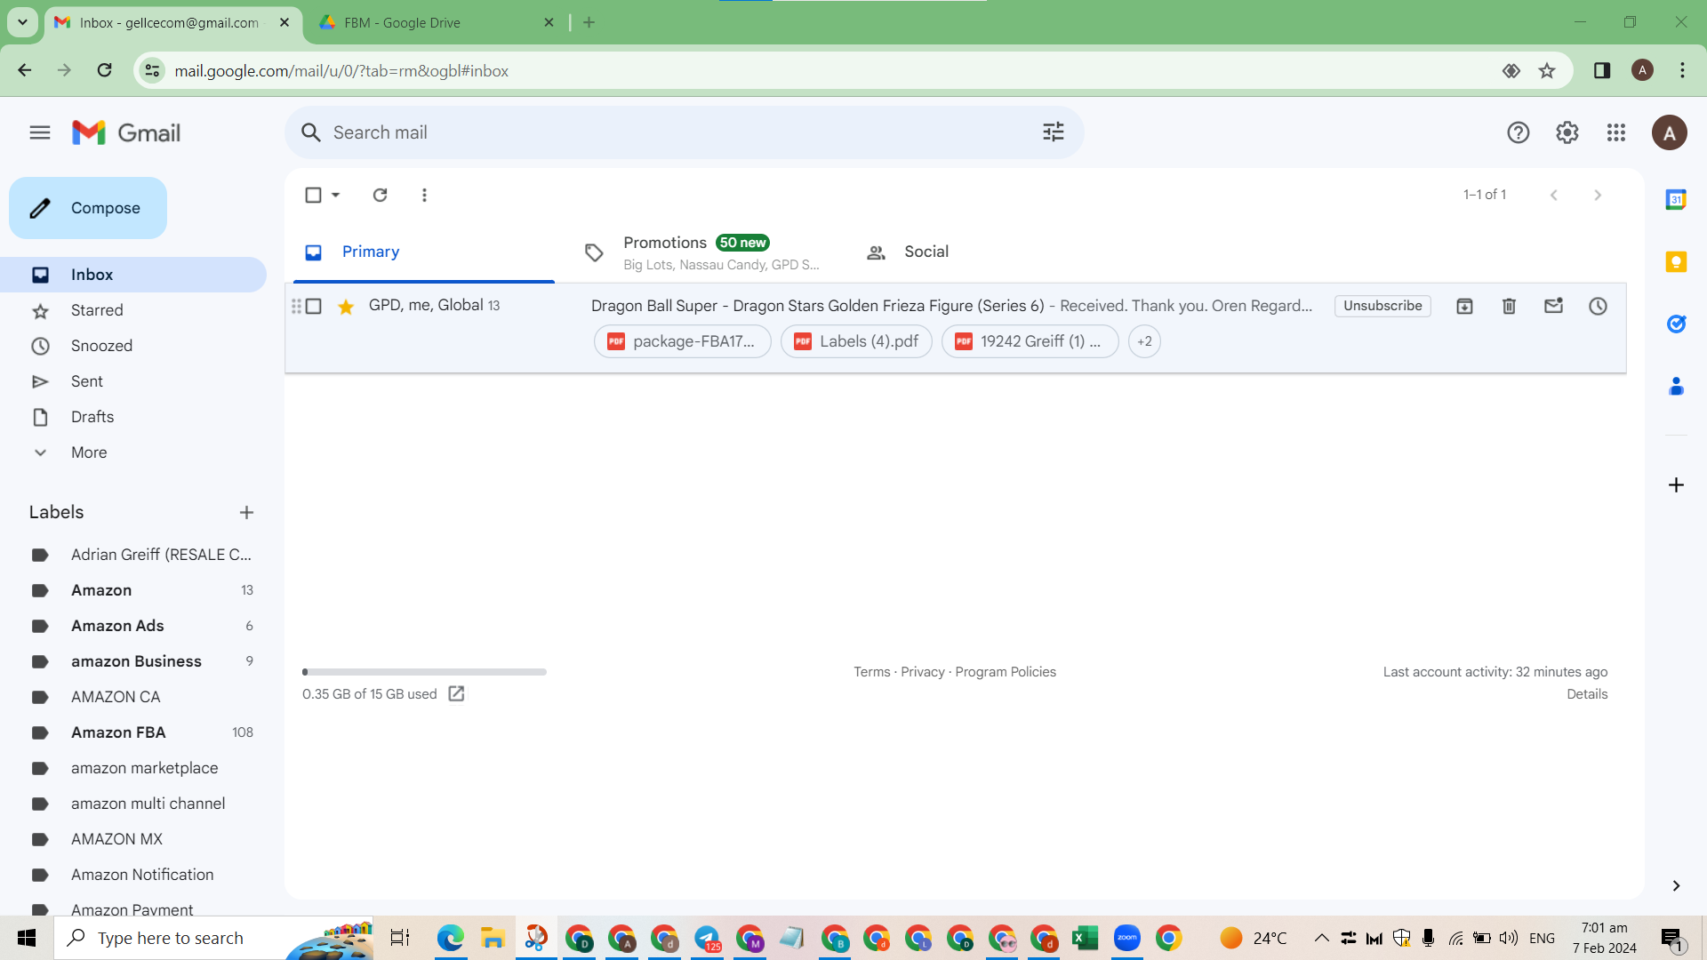Hide the side panel with the chevron

click(1676, 885)
